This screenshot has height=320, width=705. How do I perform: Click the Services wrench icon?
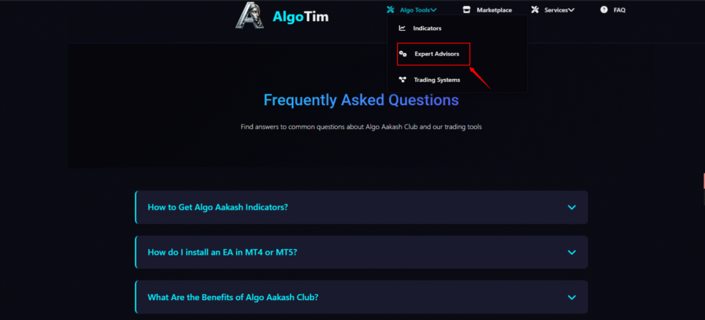[534, 10]
